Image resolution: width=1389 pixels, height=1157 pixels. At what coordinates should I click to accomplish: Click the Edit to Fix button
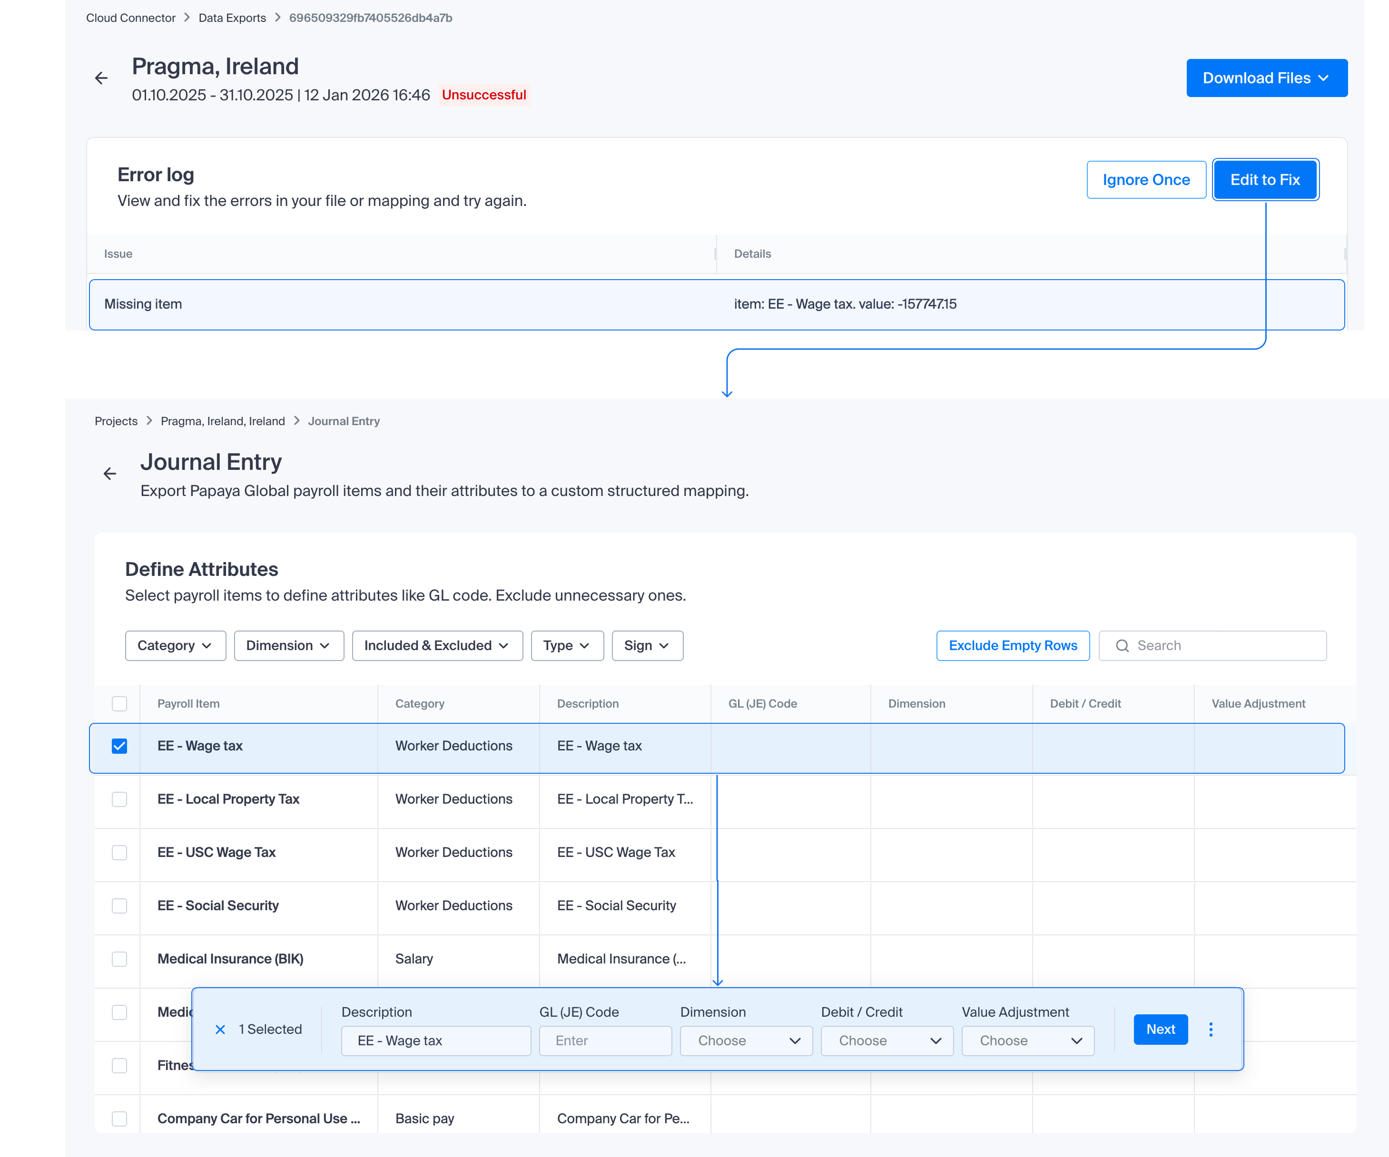1265,180
